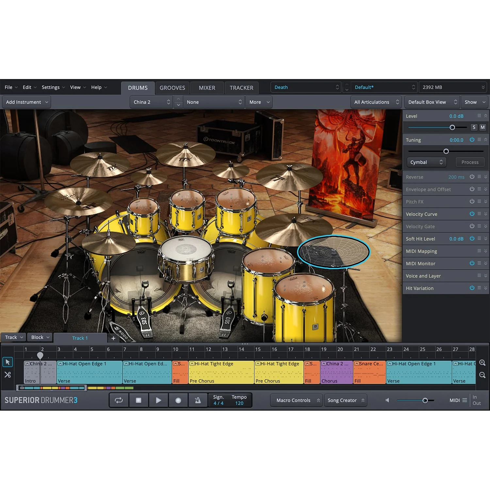This screenshot has width=490, height=490.
Task: Open the Velocity Gate options menu
Action: (x=479, y=226)
